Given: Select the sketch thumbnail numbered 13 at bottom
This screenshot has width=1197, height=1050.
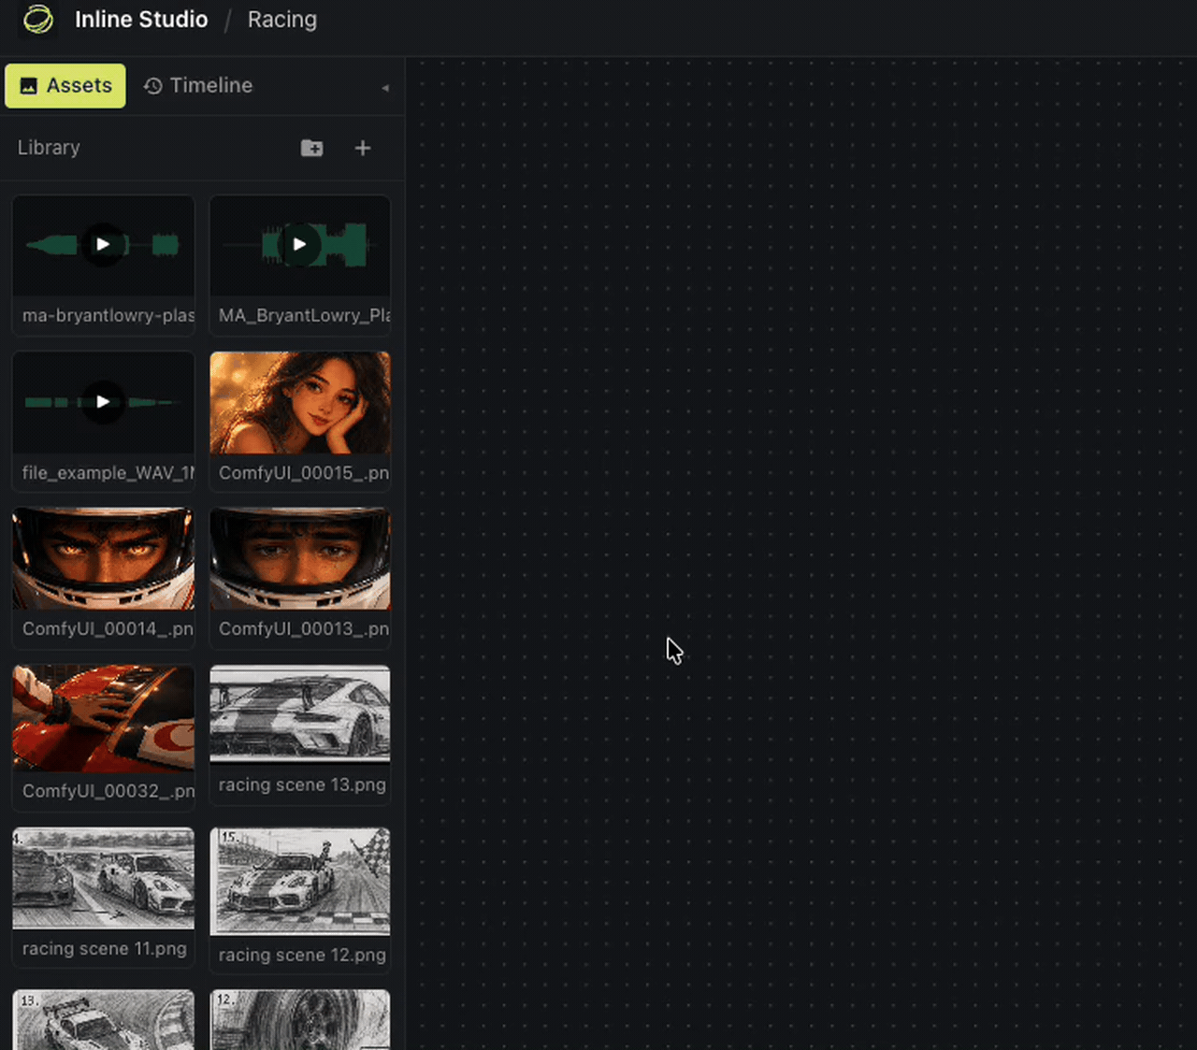Looking at the screenshot, I should click(x=104, y=1020).
